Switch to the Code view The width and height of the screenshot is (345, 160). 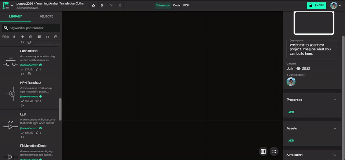(x=176, y=6)
